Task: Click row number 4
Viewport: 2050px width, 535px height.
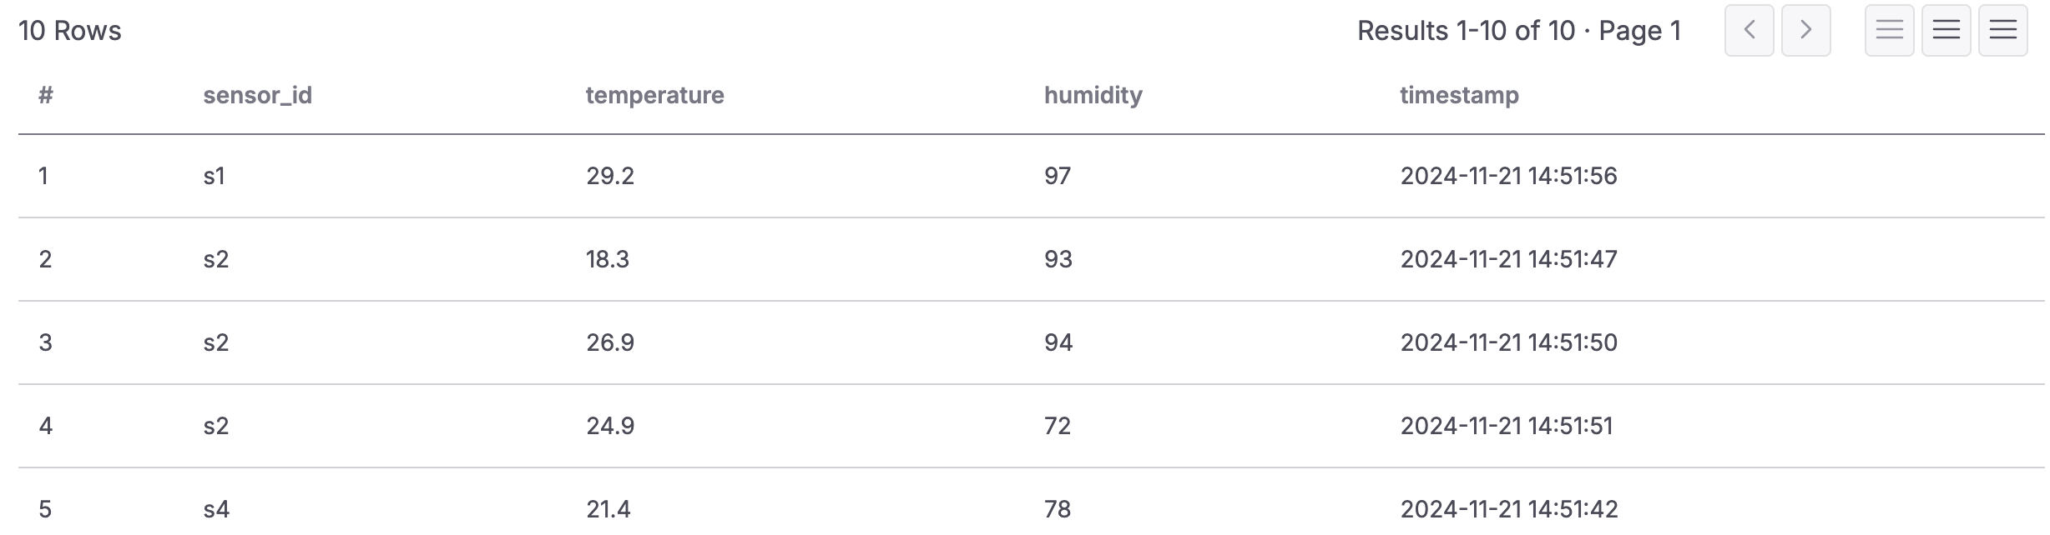Action: 44,425
